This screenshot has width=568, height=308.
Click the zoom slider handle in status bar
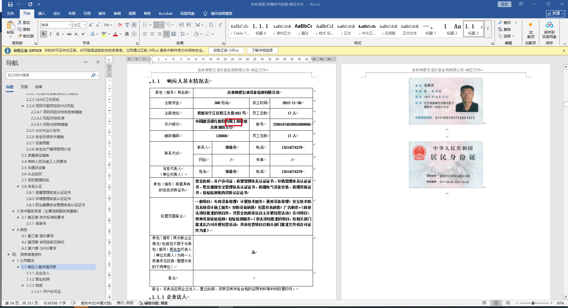tap(533, 303)
